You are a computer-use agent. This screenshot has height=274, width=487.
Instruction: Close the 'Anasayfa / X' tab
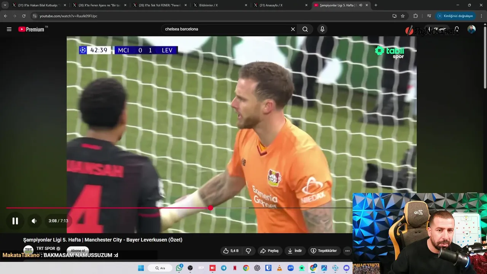[306, 5]
